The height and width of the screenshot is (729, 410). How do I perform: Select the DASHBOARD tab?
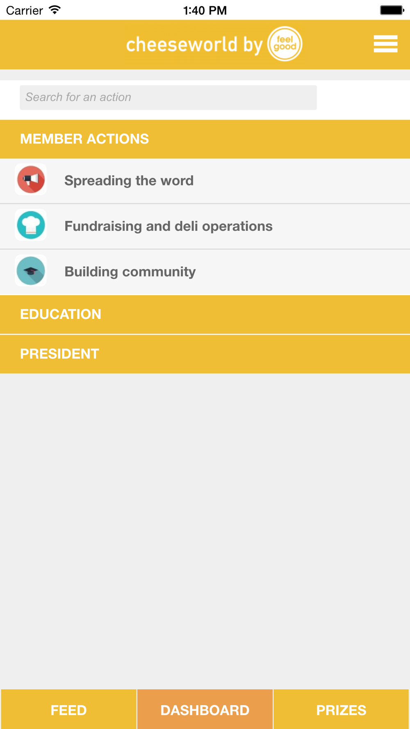tap(205, 709)
